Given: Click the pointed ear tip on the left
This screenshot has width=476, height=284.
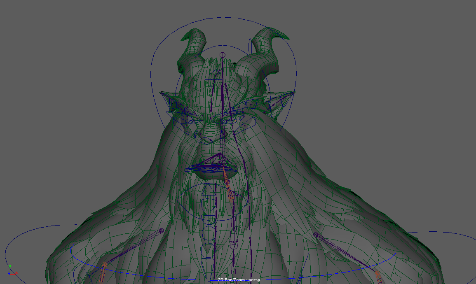Looking at the screenshot, I should coord(164,94).
